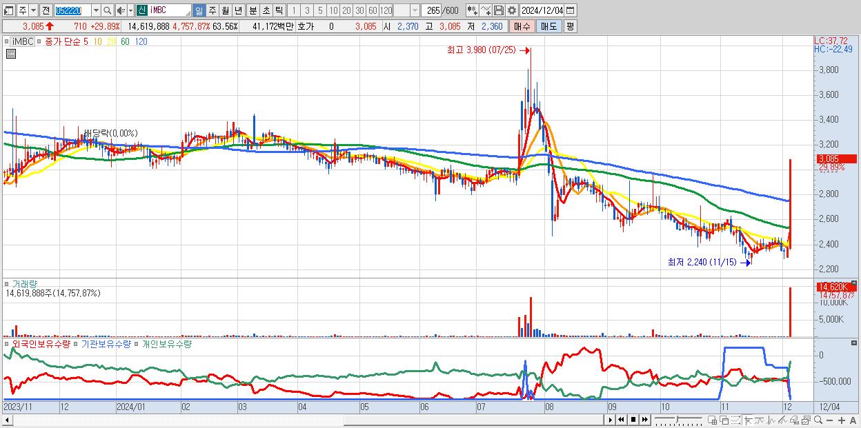Switch to 분 minute chart period
Image resolution: width=861 pixels, height=428 pixels.
point(253,10)
